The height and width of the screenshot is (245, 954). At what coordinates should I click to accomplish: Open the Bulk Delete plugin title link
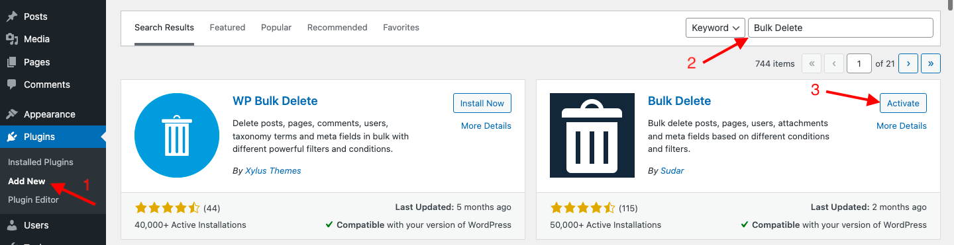click(x=679, y=101)
